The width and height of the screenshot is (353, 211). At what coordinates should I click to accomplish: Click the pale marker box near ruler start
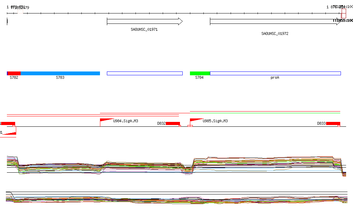20,11
